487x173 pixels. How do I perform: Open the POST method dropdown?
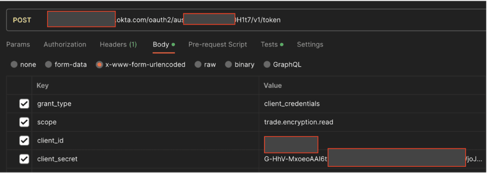[x=22, y=20]
